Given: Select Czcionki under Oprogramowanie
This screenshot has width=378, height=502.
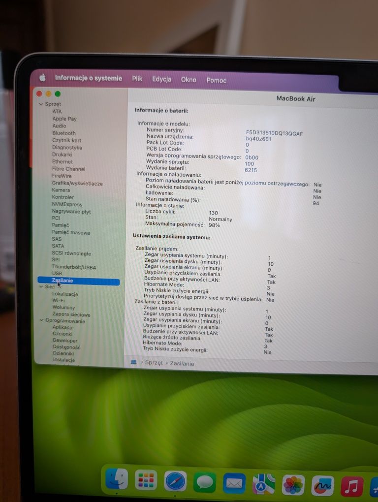Looking at the screenshot, I should 63,334.
